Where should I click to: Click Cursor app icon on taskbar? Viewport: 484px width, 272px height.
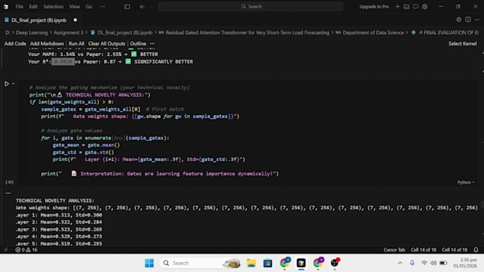301,263
